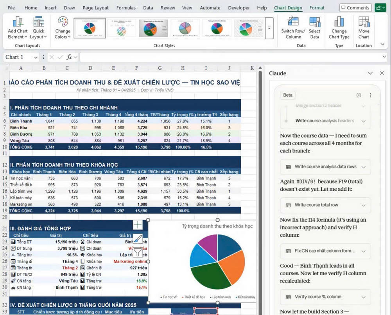Open the File menu

pyautogui.click(x=11, y=8)
